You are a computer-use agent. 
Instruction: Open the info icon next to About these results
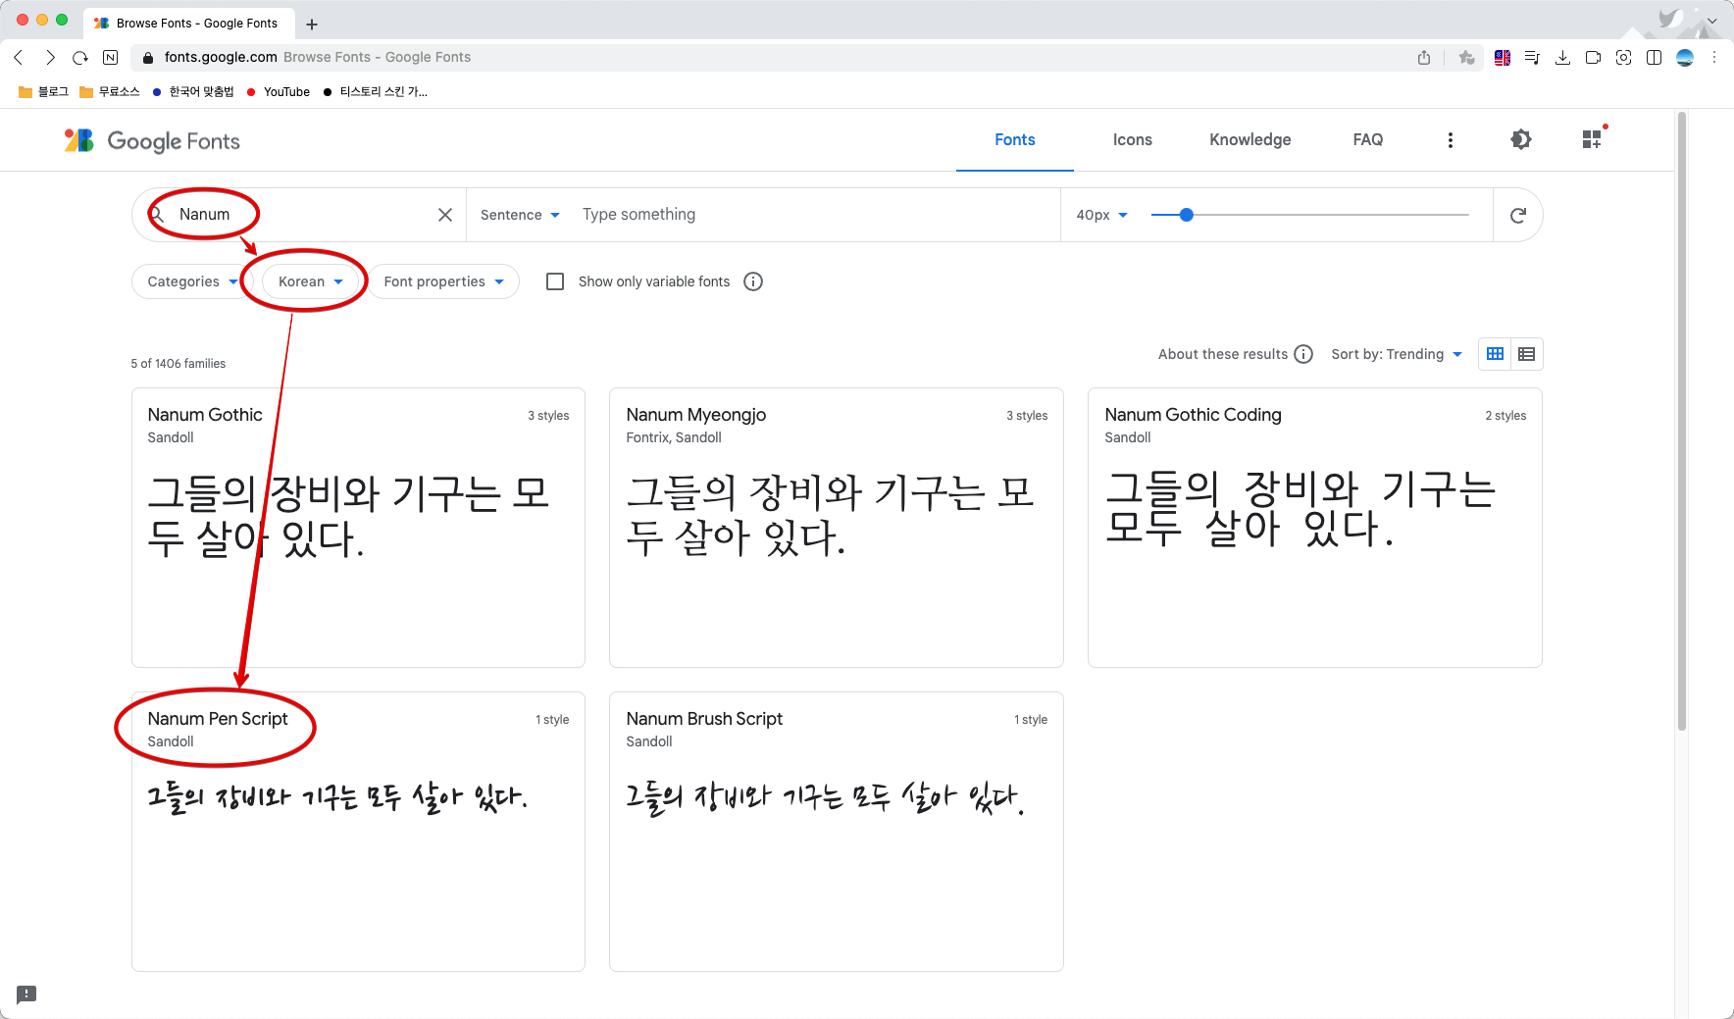(1304, 354)
